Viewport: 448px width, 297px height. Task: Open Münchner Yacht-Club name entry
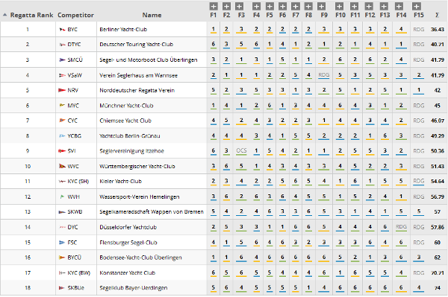pyautogui.click(x=126, y=106)
